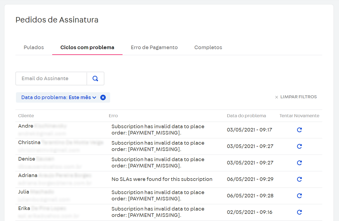Retry the failed order for Christina
339x221 pixels.
click(299, 146)
